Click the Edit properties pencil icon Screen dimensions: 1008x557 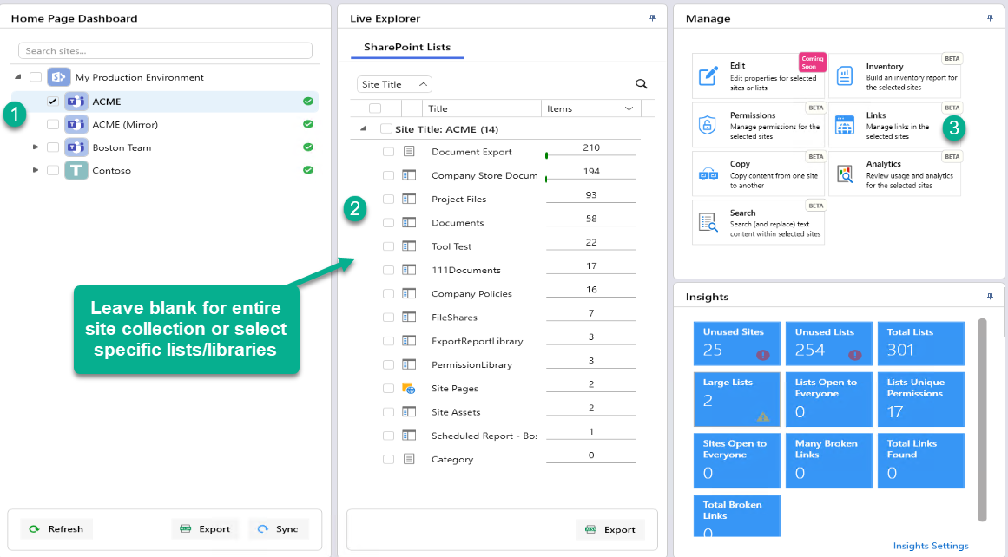coord(708,75)
